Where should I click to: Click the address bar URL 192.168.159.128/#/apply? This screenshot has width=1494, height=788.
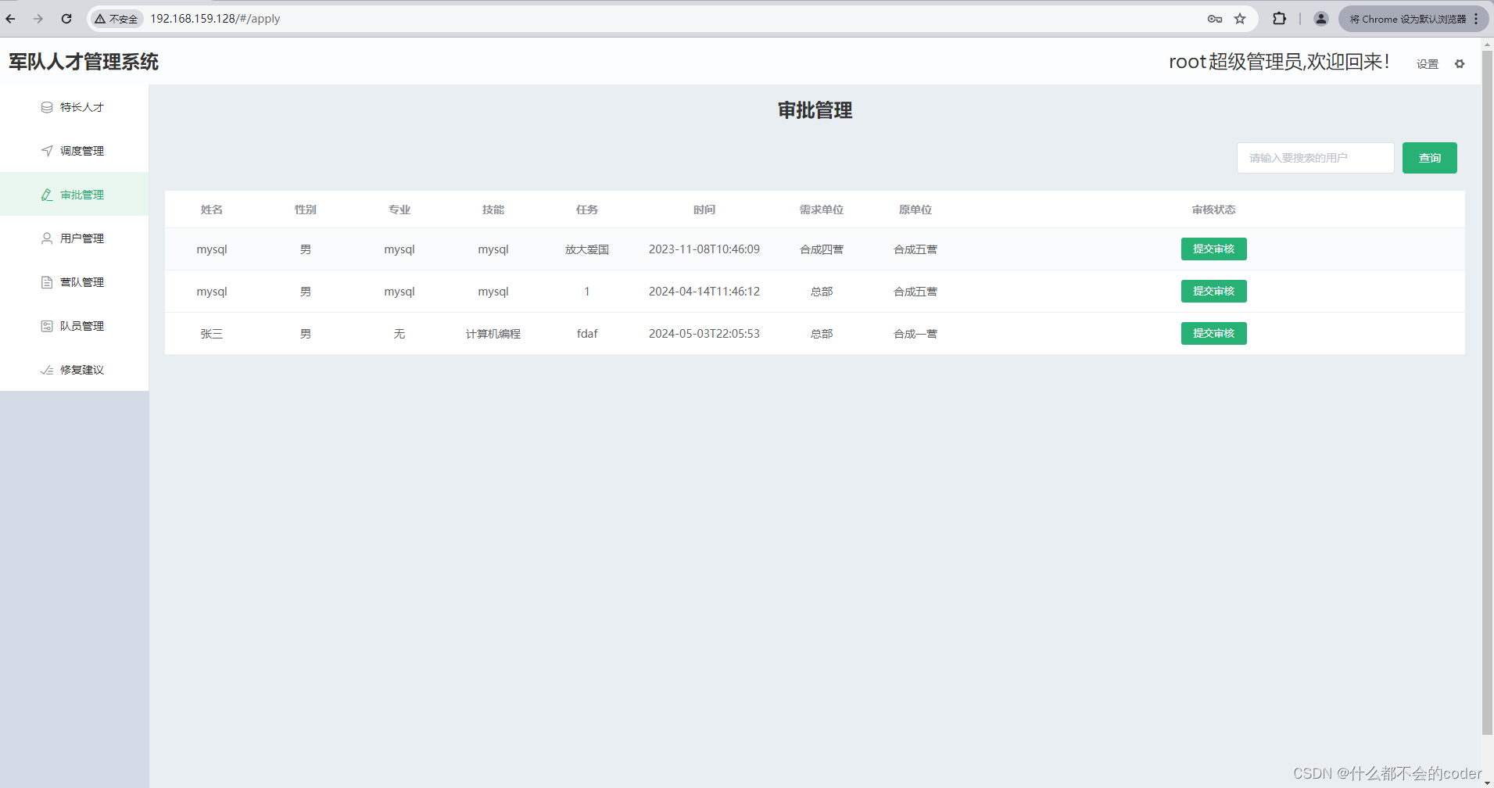coord(215,19)
